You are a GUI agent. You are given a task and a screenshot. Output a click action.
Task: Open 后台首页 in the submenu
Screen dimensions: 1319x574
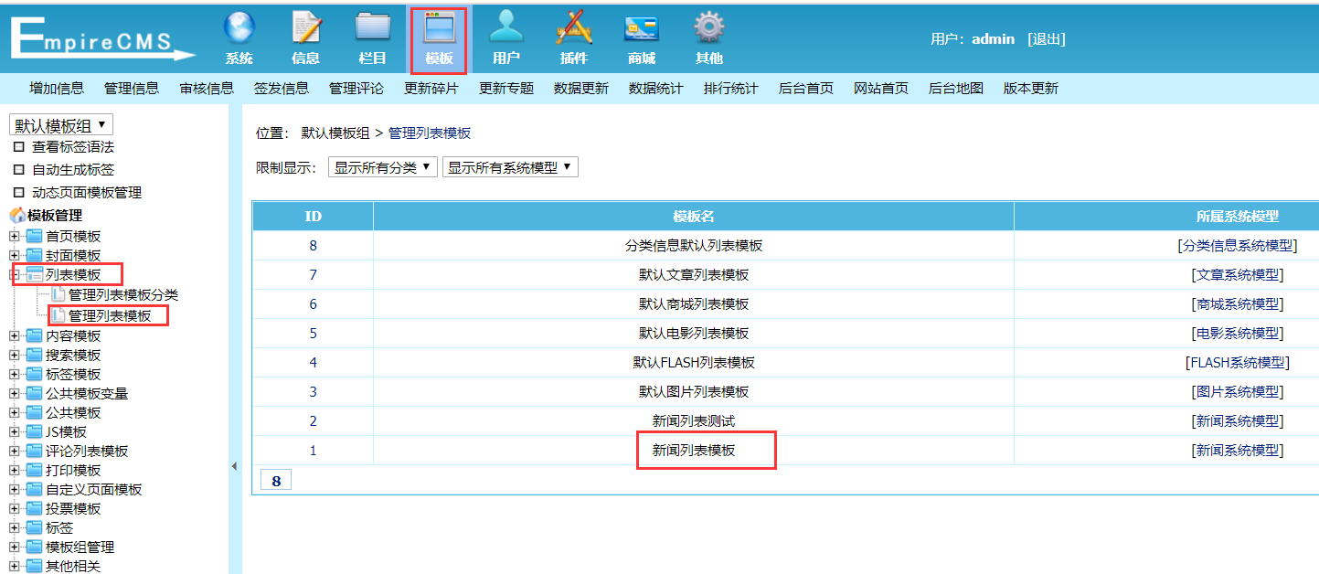(x=806, y=89)
